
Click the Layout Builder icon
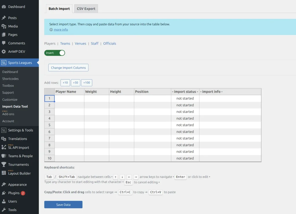coord(4,173)
